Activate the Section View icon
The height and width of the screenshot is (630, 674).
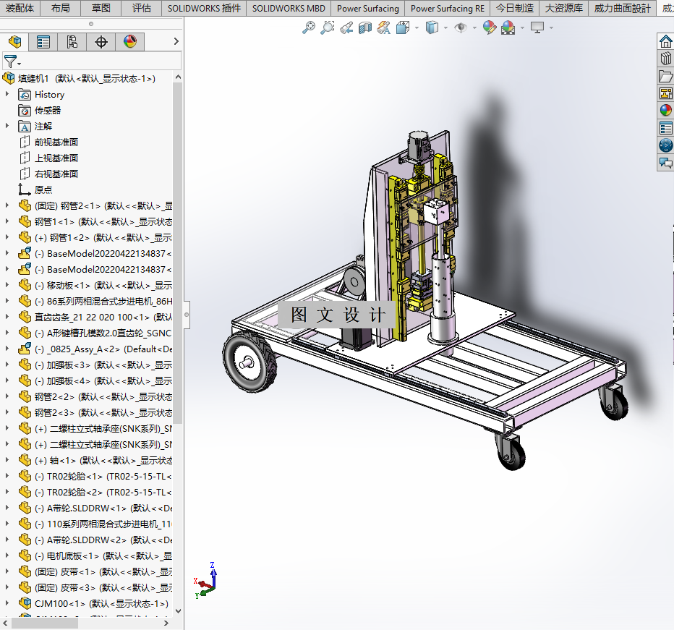coord(365,28)
